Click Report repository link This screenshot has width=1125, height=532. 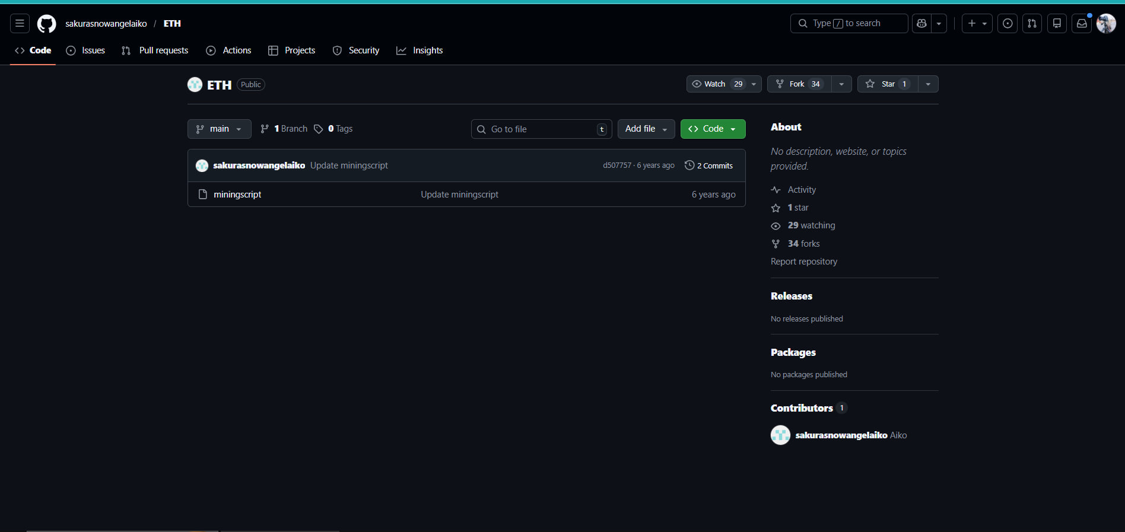[804, 262]
